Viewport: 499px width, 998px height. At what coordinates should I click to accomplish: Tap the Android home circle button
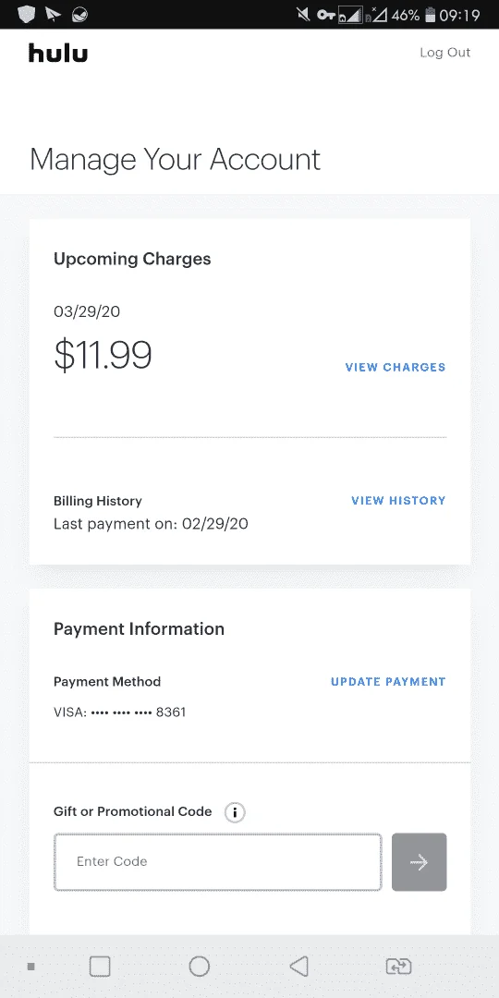[200, 967]
